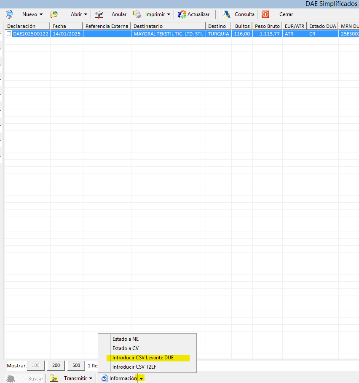The height and width of the screenshot is (383, 359).
Task: Click the Transmitir folder icon
Action: tap(54, 378)
